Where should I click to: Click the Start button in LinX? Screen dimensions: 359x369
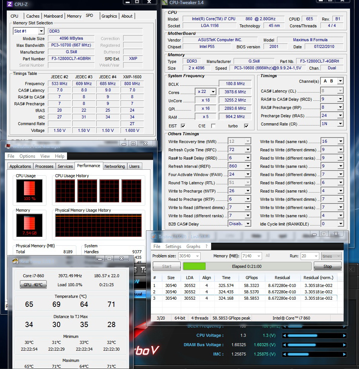[x=167, y=266]
